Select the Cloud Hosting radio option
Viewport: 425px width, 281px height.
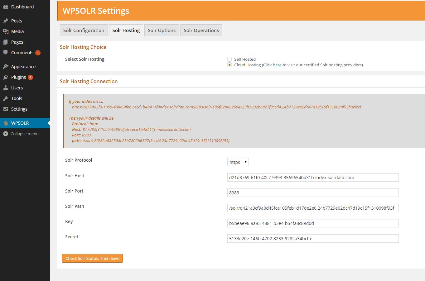point(229,65)
